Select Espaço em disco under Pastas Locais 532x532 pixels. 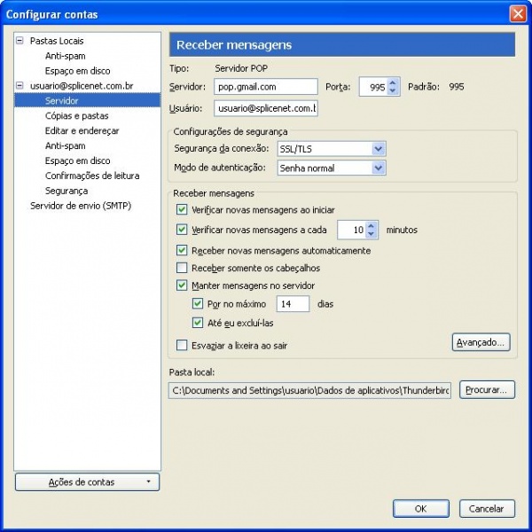78,71
